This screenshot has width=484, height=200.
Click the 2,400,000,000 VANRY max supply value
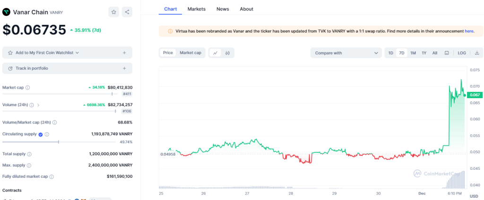[x=111, y=165]
